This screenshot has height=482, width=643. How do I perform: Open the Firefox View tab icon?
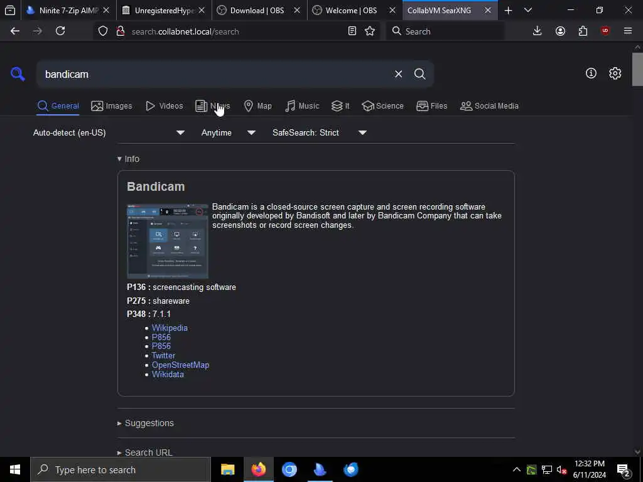[10, 10]
